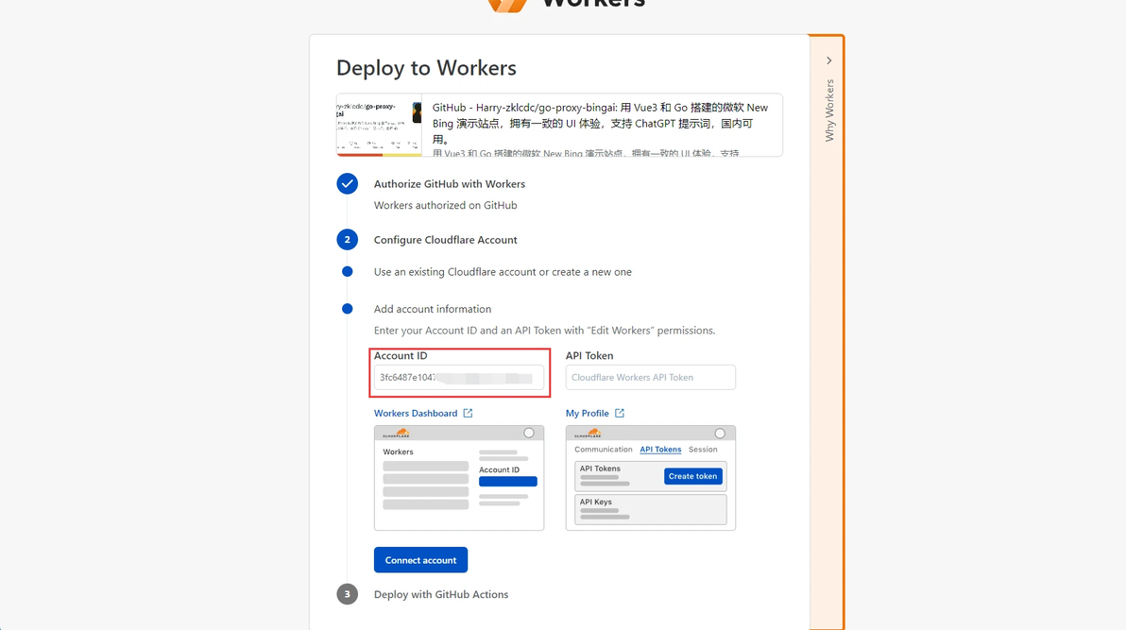This screenshot has width=1126, height=630.
Task: Focus the Account ID input field
Action: point(459,377)
